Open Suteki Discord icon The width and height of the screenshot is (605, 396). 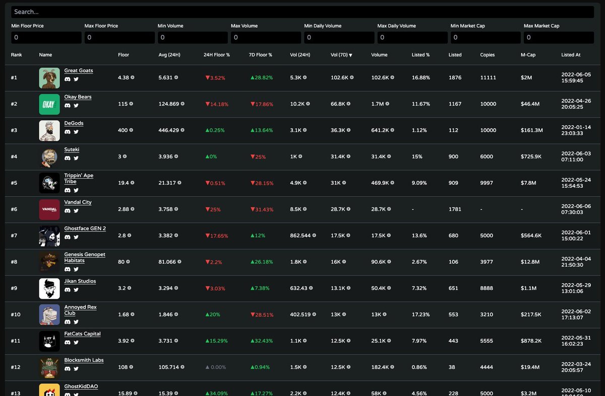point(68,158)
